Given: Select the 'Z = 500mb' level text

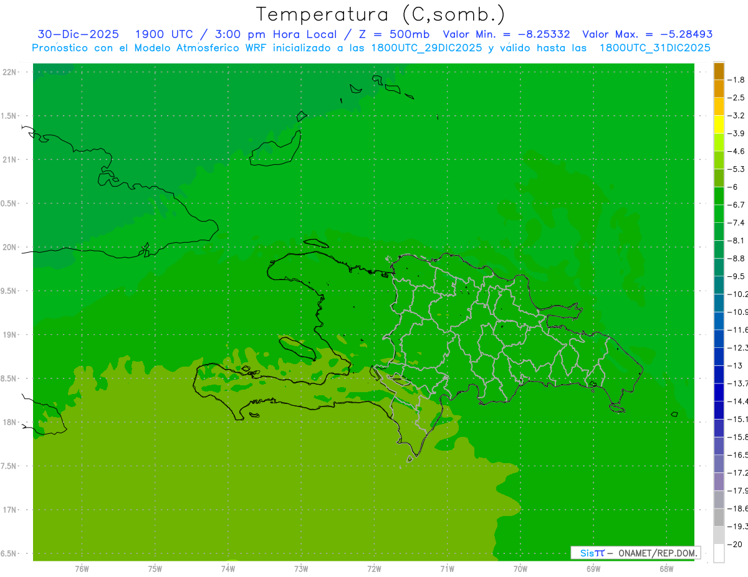Looking at the screenshot, I should [x=394, y=34].
